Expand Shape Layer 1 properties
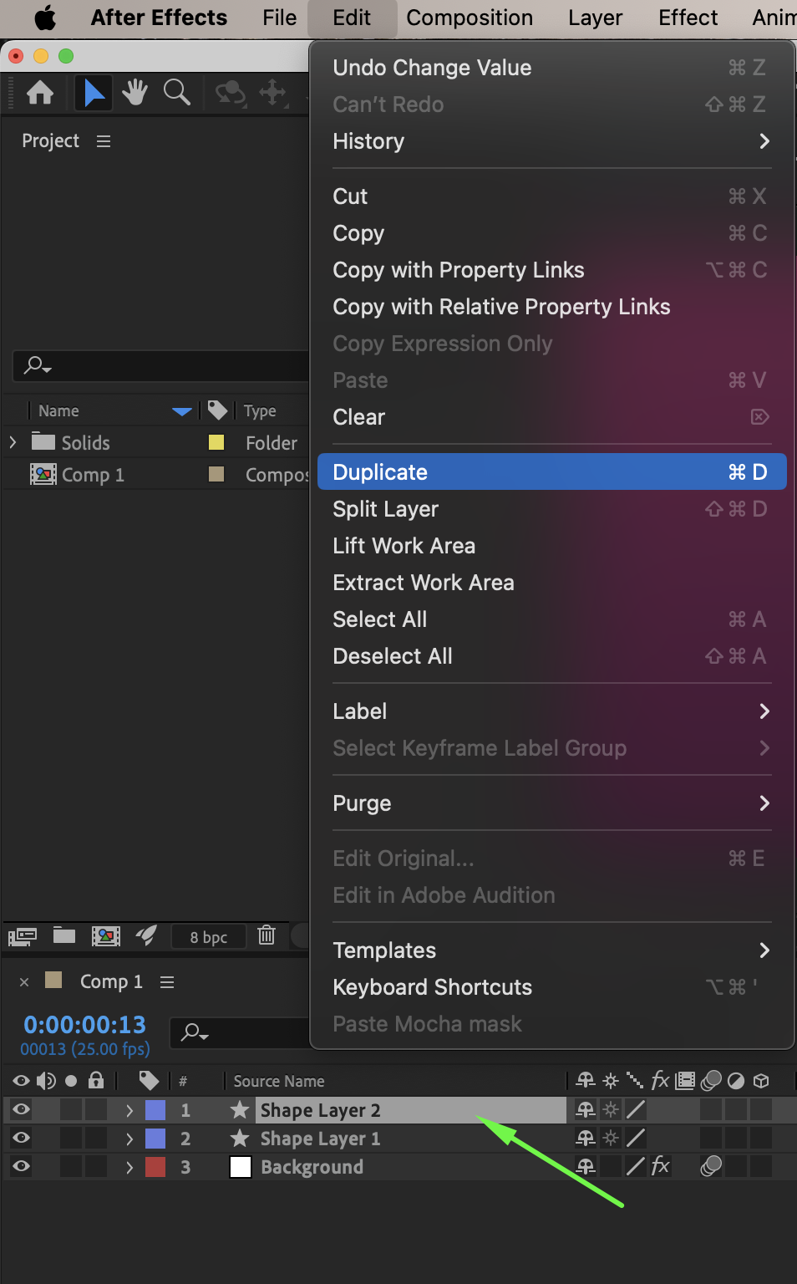The width and height of the screenshot is (797, 1284). (x=129, y=1139)
